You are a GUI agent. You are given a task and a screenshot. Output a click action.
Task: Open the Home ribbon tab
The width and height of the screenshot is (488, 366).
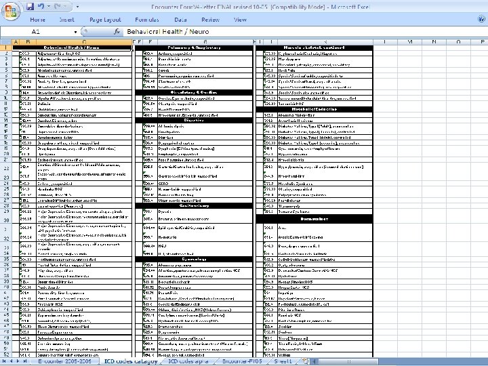[x=38, y=20]
